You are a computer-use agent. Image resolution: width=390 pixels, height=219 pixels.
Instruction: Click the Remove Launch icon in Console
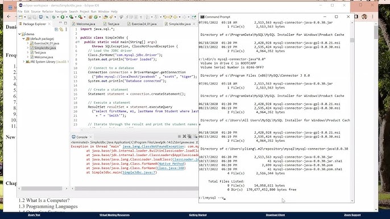(184, 136)
